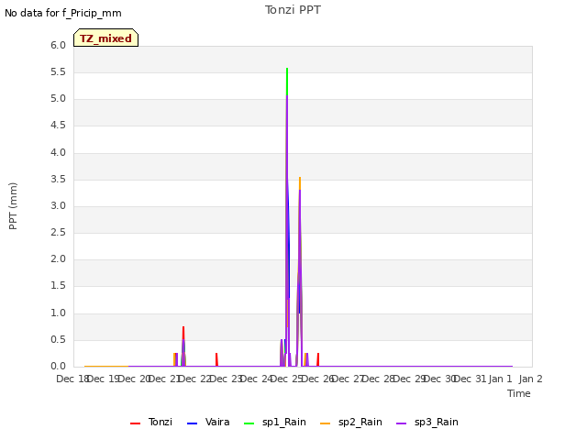
Task: Click the blue Vaira legend color marker
Action: [x=192, y=423]
